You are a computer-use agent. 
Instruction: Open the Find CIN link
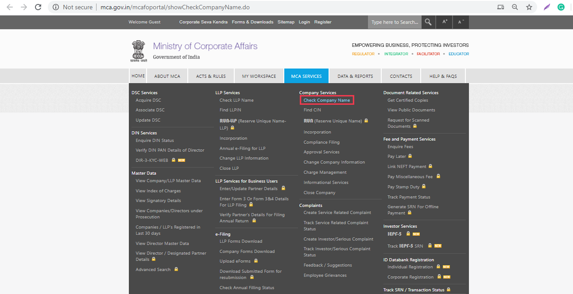click(312, 110)
